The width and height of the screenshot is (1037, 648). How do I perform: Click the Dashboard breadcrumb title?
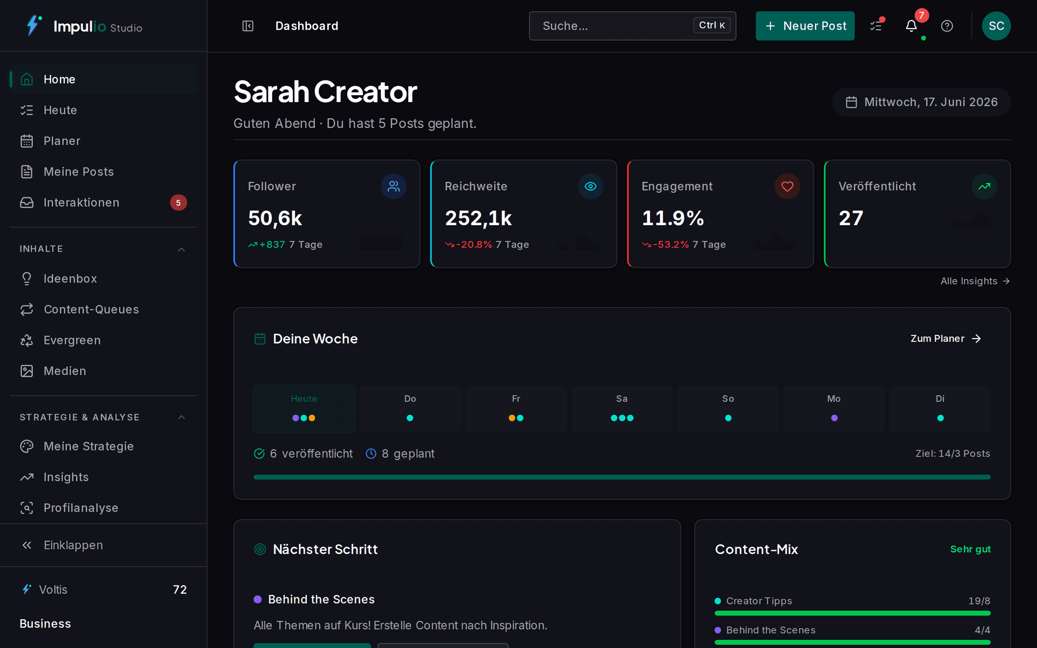pyautogui.click(x=307, y=26)
